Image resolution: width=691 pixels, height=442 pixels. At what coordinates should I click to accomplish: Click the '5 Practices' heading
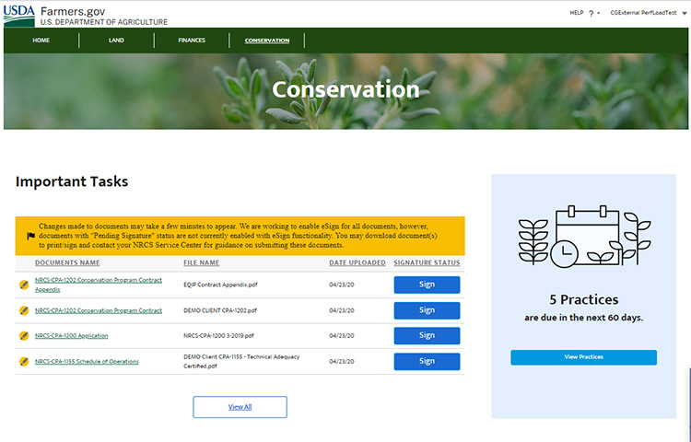(x=584, y=300)
